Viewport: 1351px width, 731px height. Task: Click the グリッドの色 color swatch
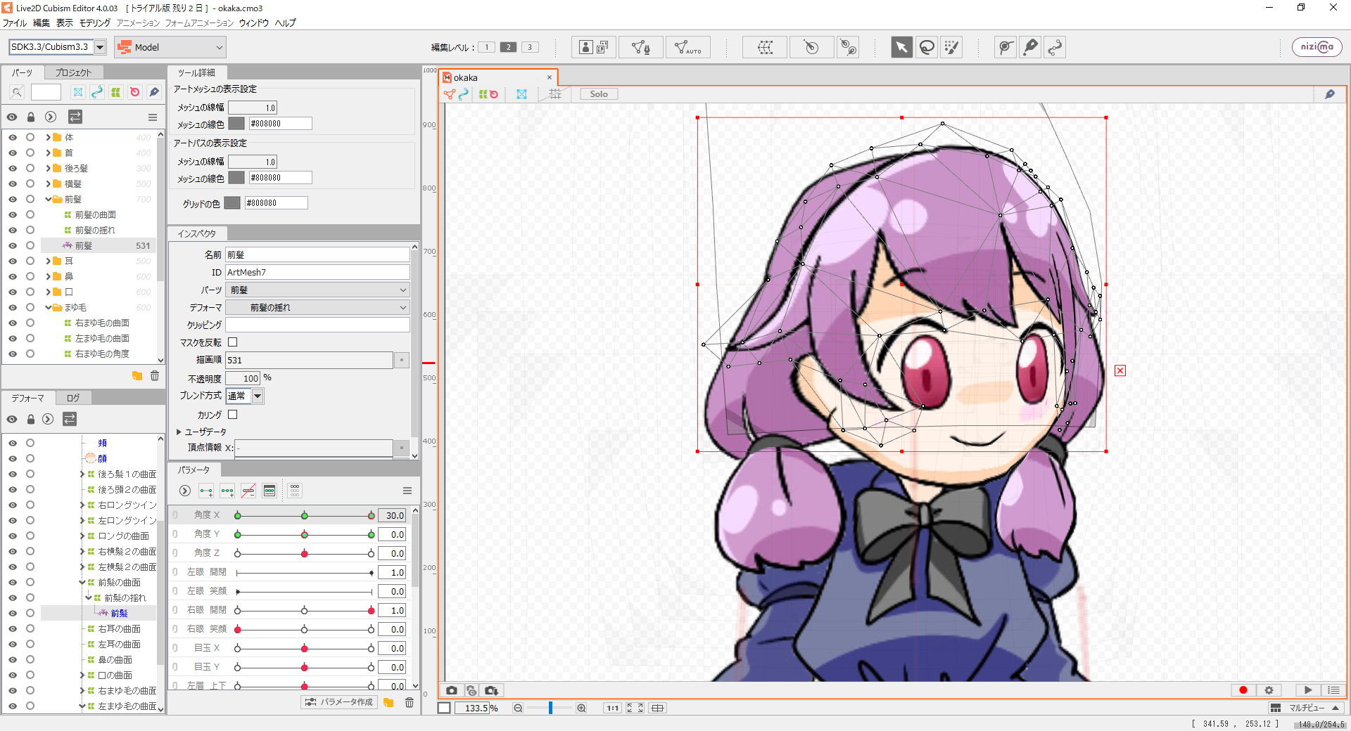(232, 203)
